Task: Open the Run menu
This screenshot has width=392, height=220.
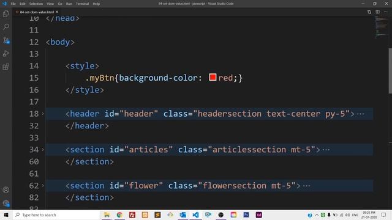Action: point(69,4)
